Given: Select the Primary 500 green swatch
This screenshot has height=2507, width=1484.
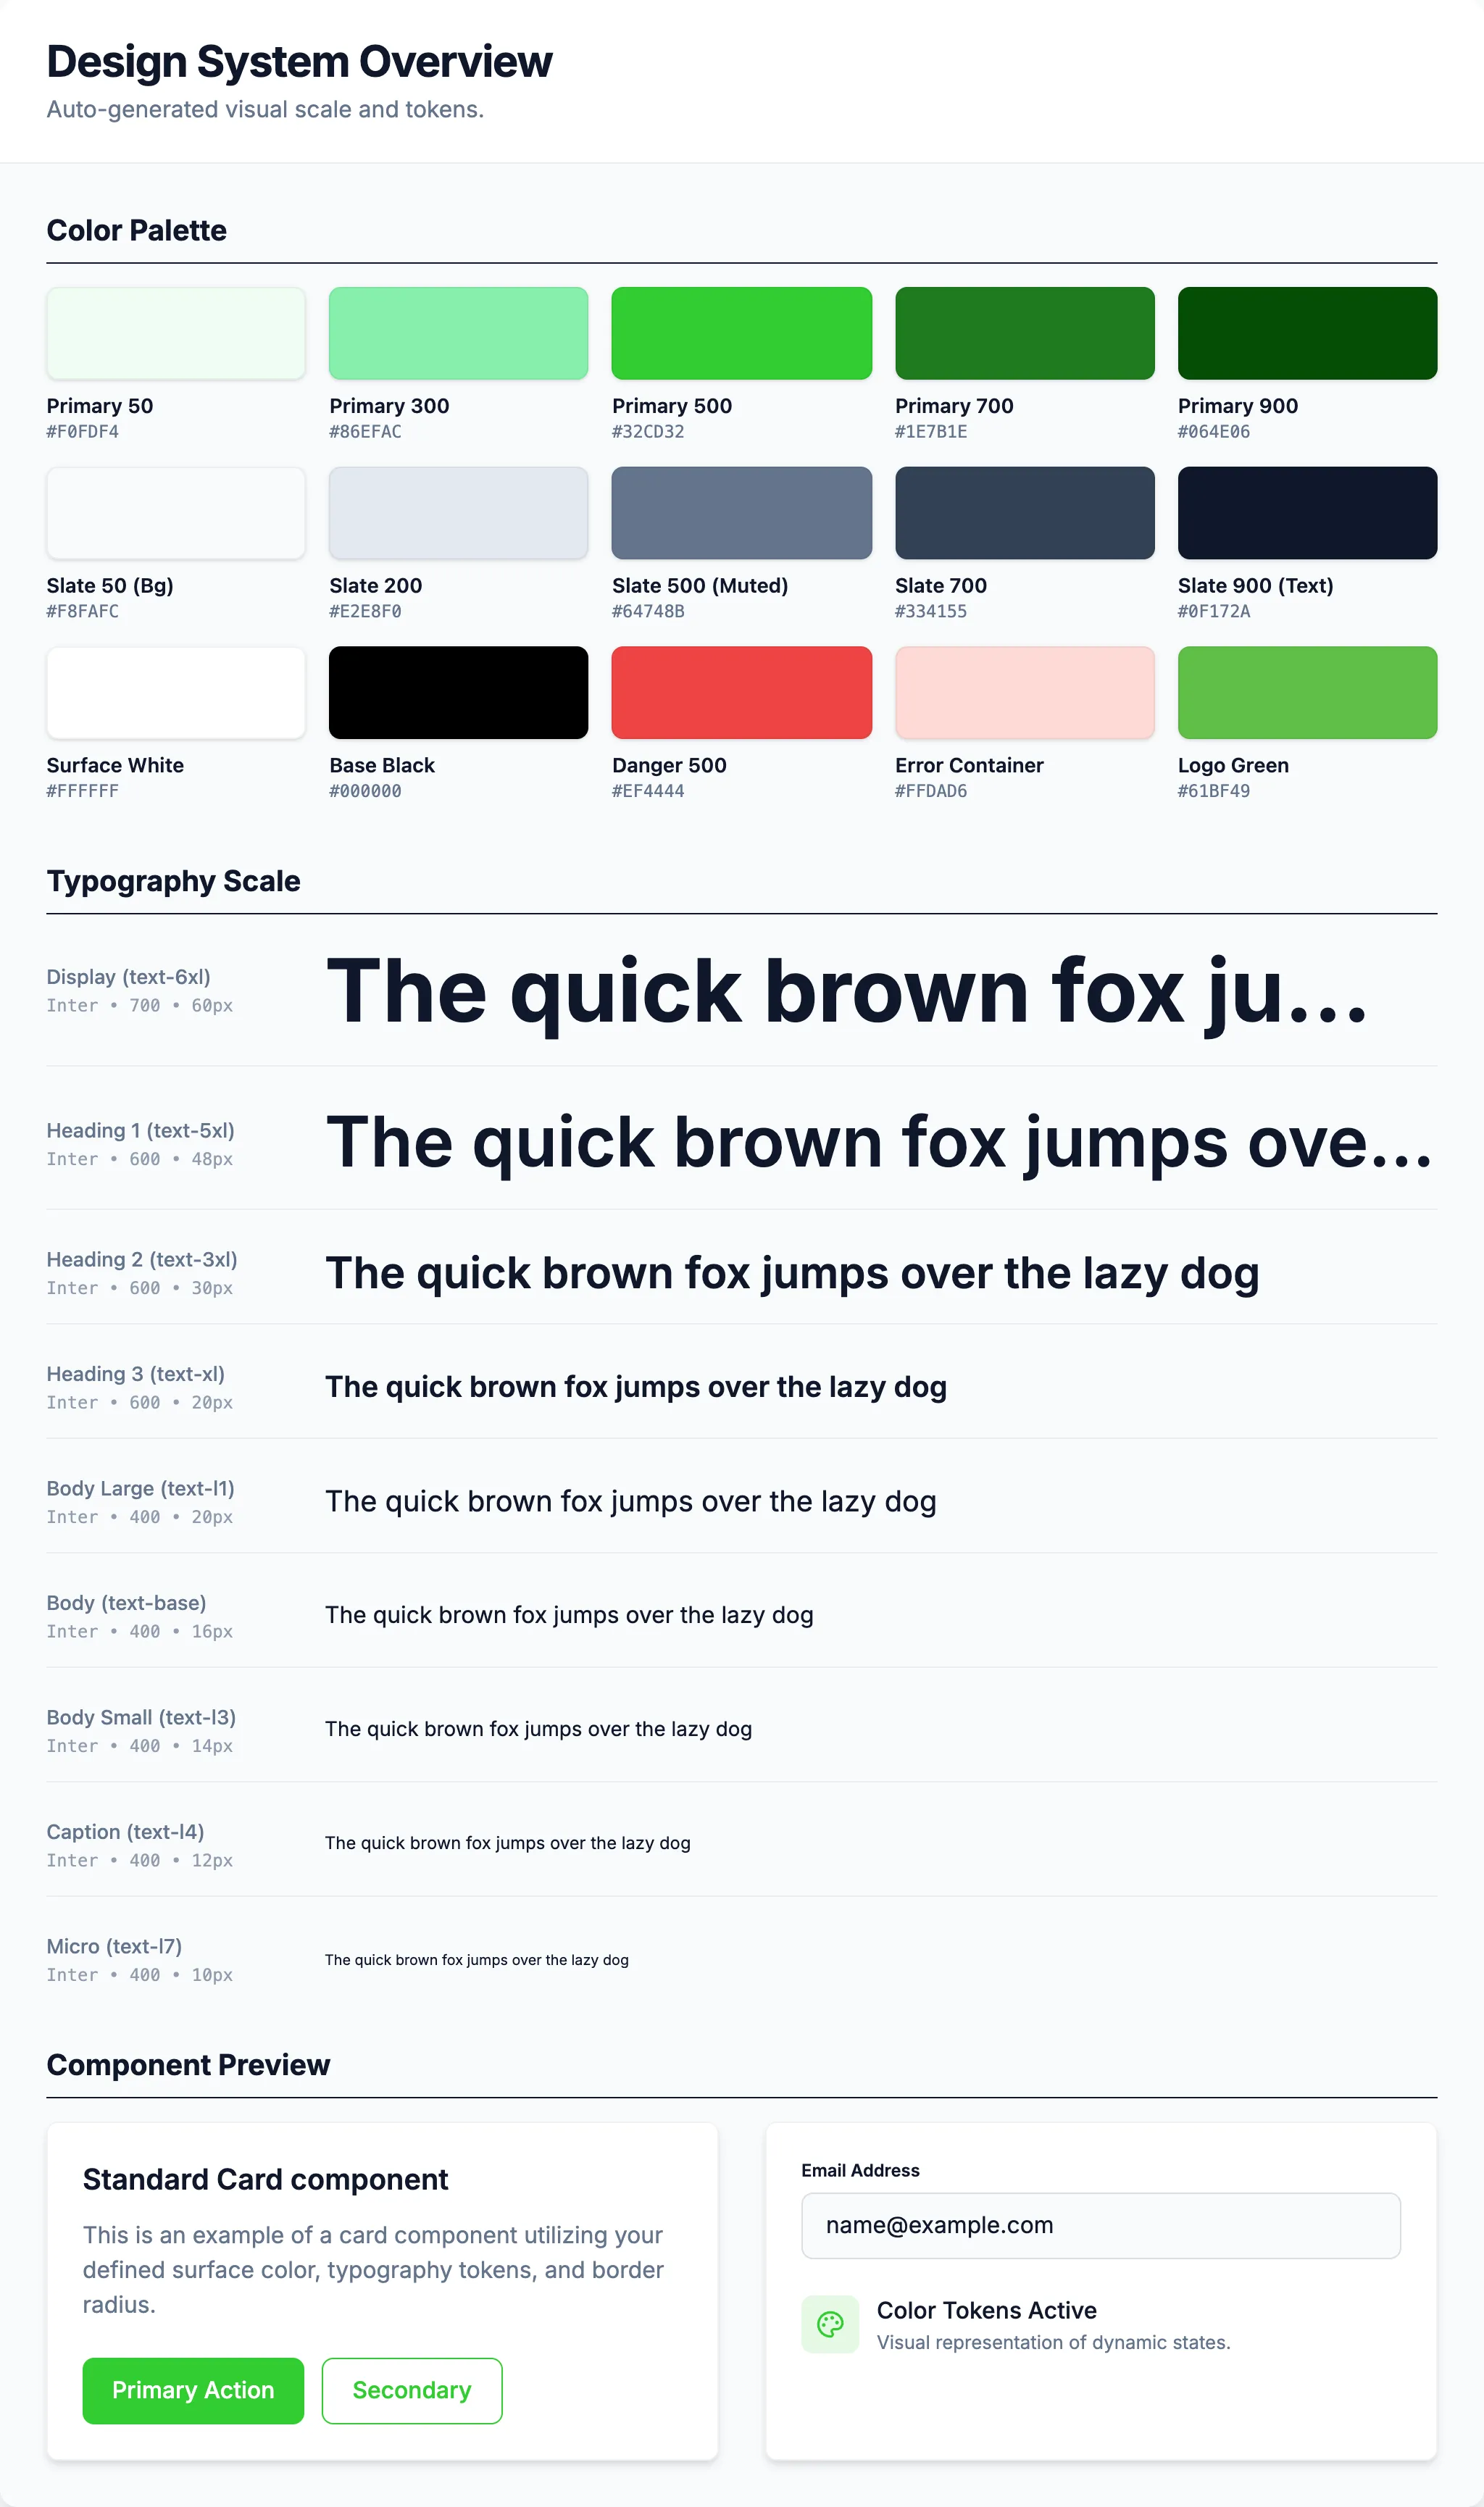Looking at the screenshot, I should coord(742,333).
